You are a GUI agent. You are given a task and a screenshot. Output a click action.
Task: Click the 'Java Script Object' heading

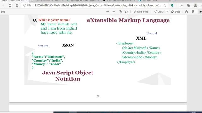tap(68, 73)
